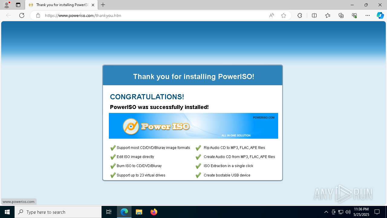Open a new browser tab
Image resolution: width=387 pixels, height=218 pixels.
click(103, 5)
